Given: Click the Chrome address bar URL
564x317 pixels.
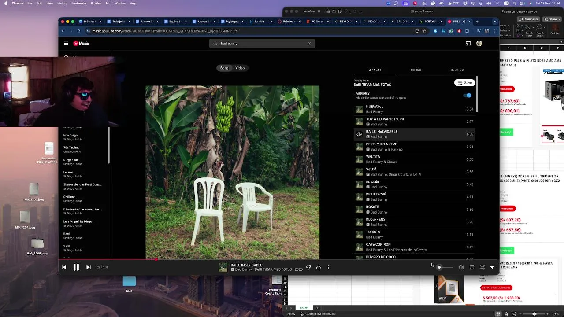Looking at the screenshot, I should point(165,31).
